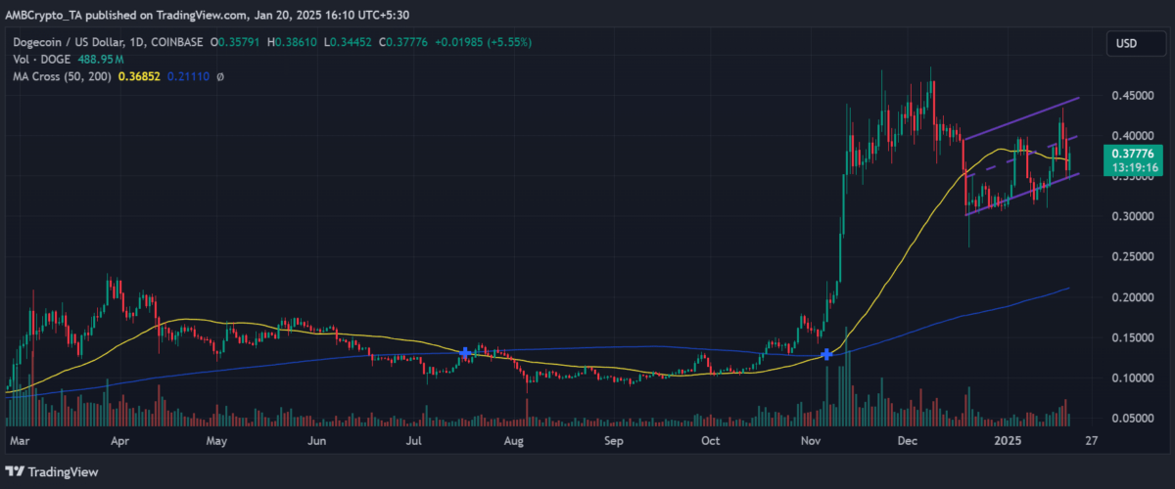Click the yellow 50 MA value 0.36852
The image size is (1175, 489).
pos(138,75)
